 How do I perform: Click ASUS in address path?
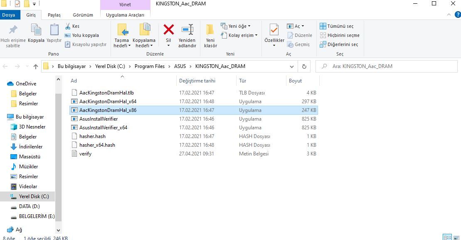tap(180, 66)
